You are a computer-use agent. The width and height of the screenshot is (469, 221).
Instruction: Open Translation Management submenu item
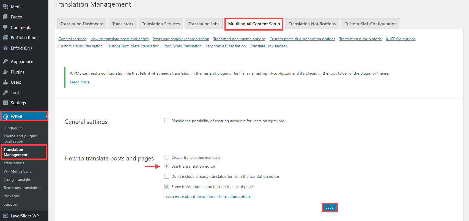[16, 152]
